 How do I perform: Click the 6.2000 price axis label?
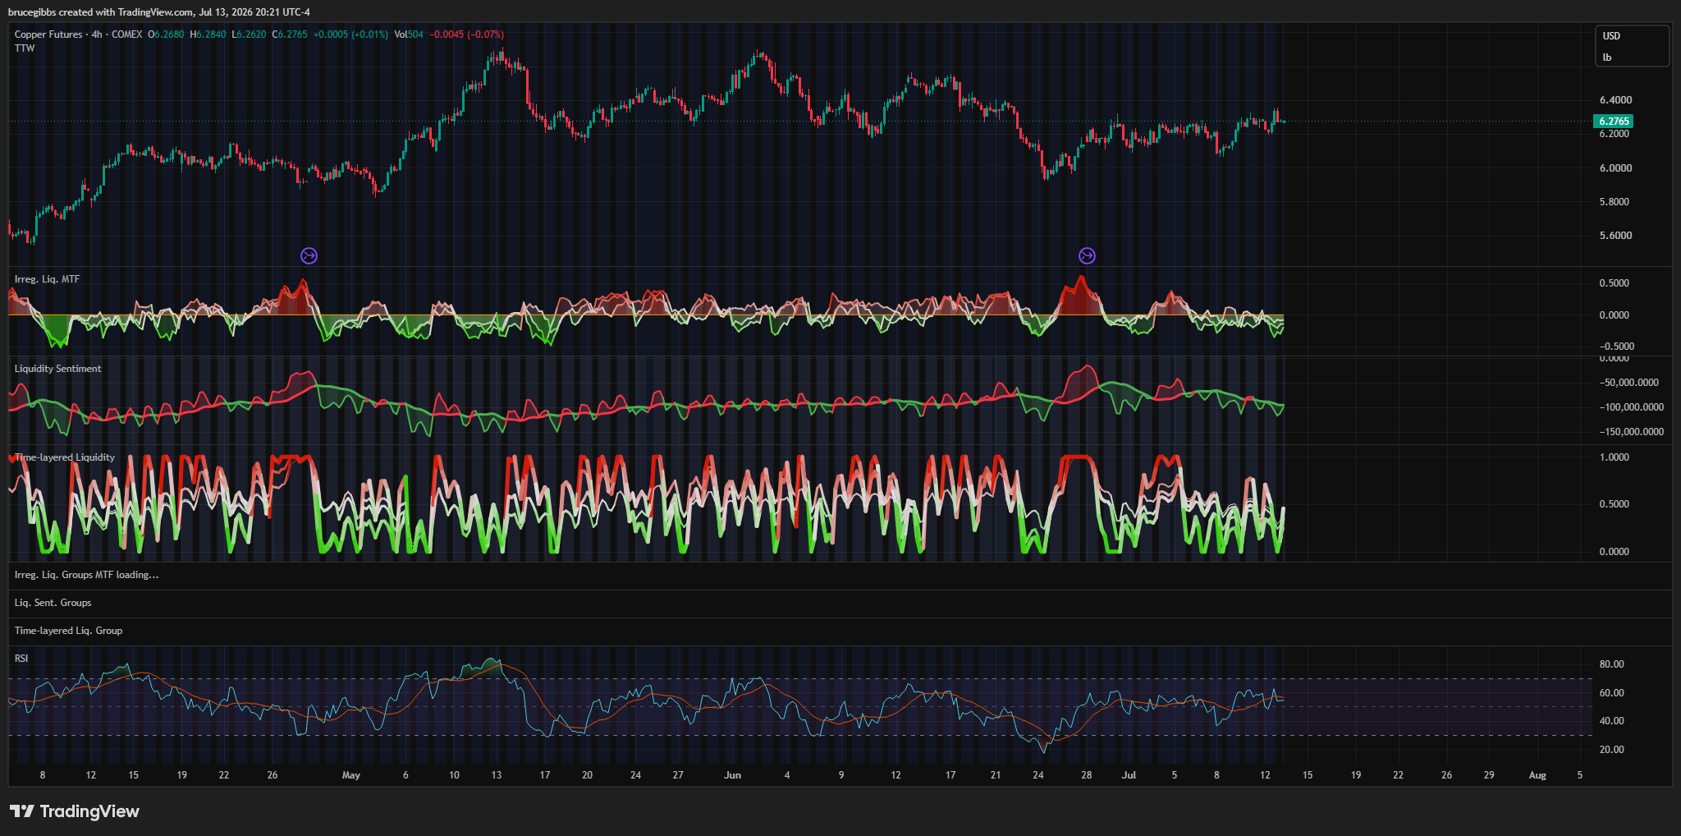coord(1615,134)
